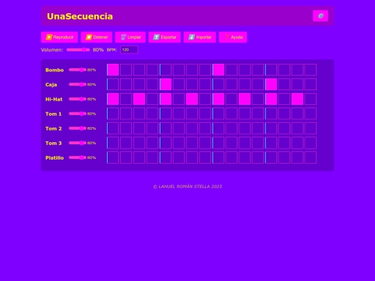The height and width of the screenshot is (281, 375).
Task: Click the Importar button
Action: pos(200,37)
